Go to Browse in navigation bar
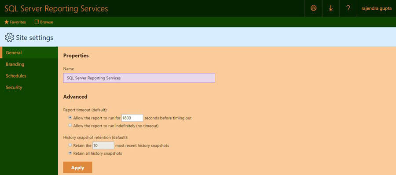The height and width of the screenshot is (175, 396). (x=44, y=22)
